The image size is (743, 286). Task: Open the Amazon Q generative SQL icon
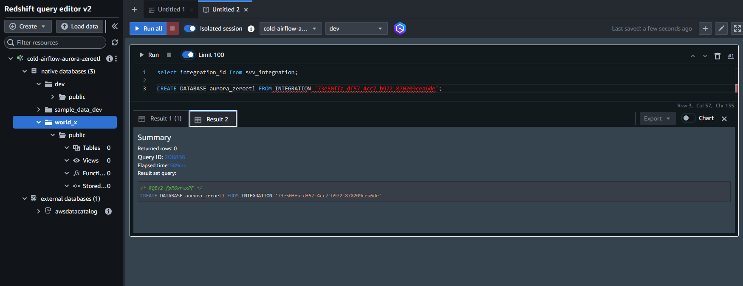pyautogui.click(x=400, y=28)
